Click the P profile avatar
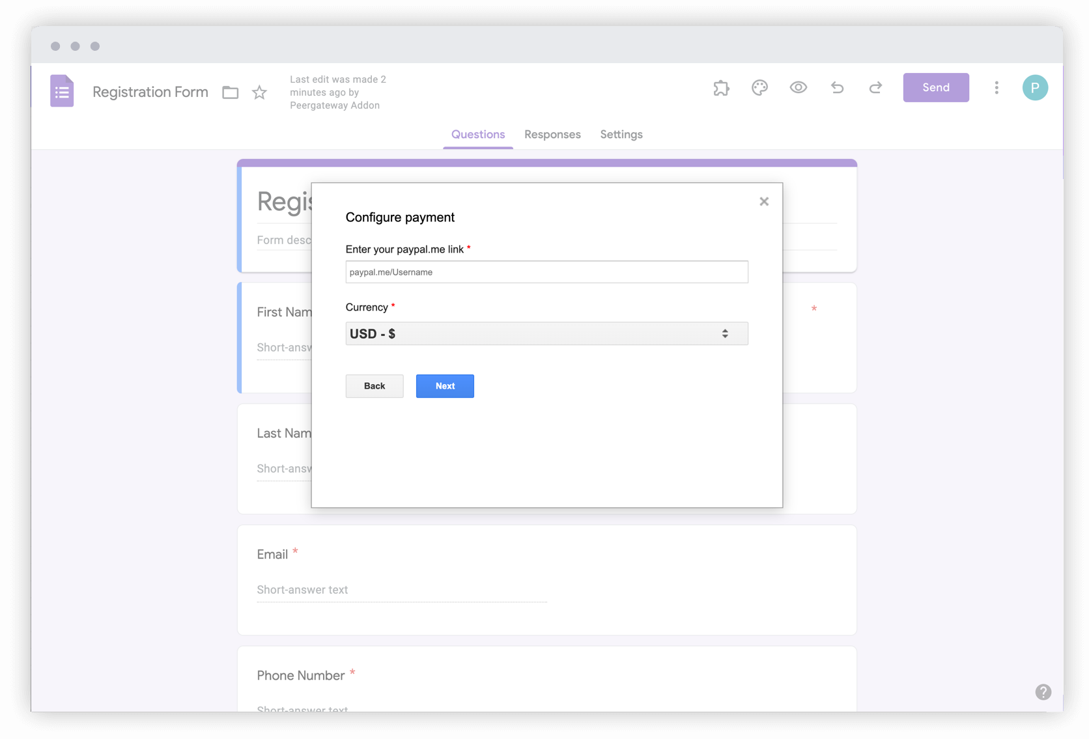 coord(1035,87)
